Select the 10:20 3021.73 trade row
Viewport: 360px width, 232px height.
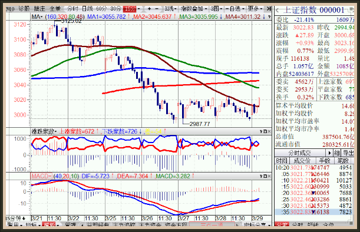(313, 167)
